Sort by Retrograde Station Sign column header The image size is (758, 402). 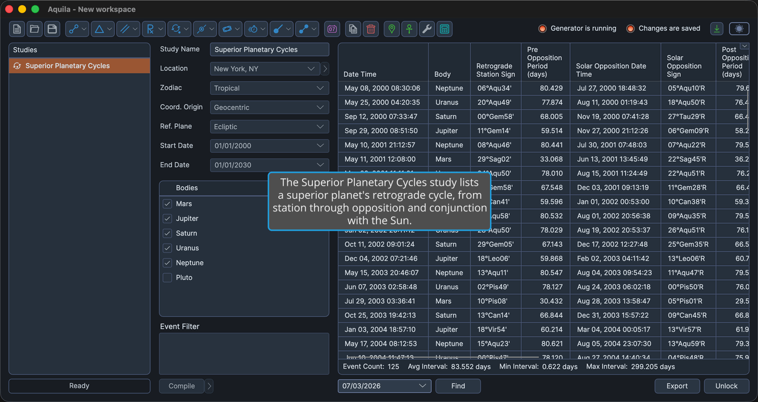[x=496, y=62]
